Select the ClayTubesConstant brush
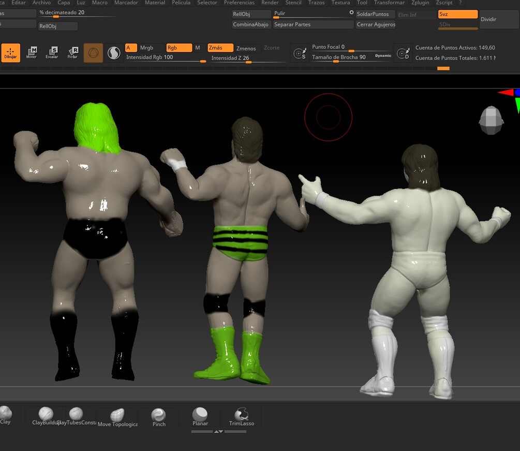Screen dimensions: 520x451 tap(76, 416)
